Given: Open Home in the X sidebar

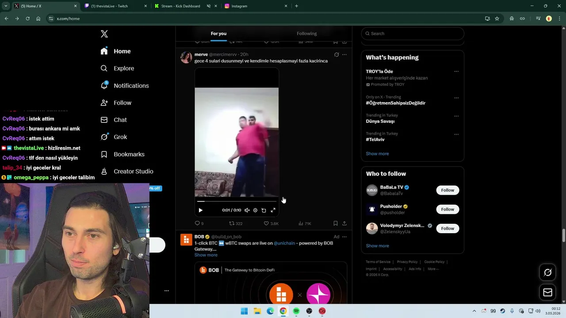Looking at the screenshot, I should pyautogui.click(x=115, y=51).
